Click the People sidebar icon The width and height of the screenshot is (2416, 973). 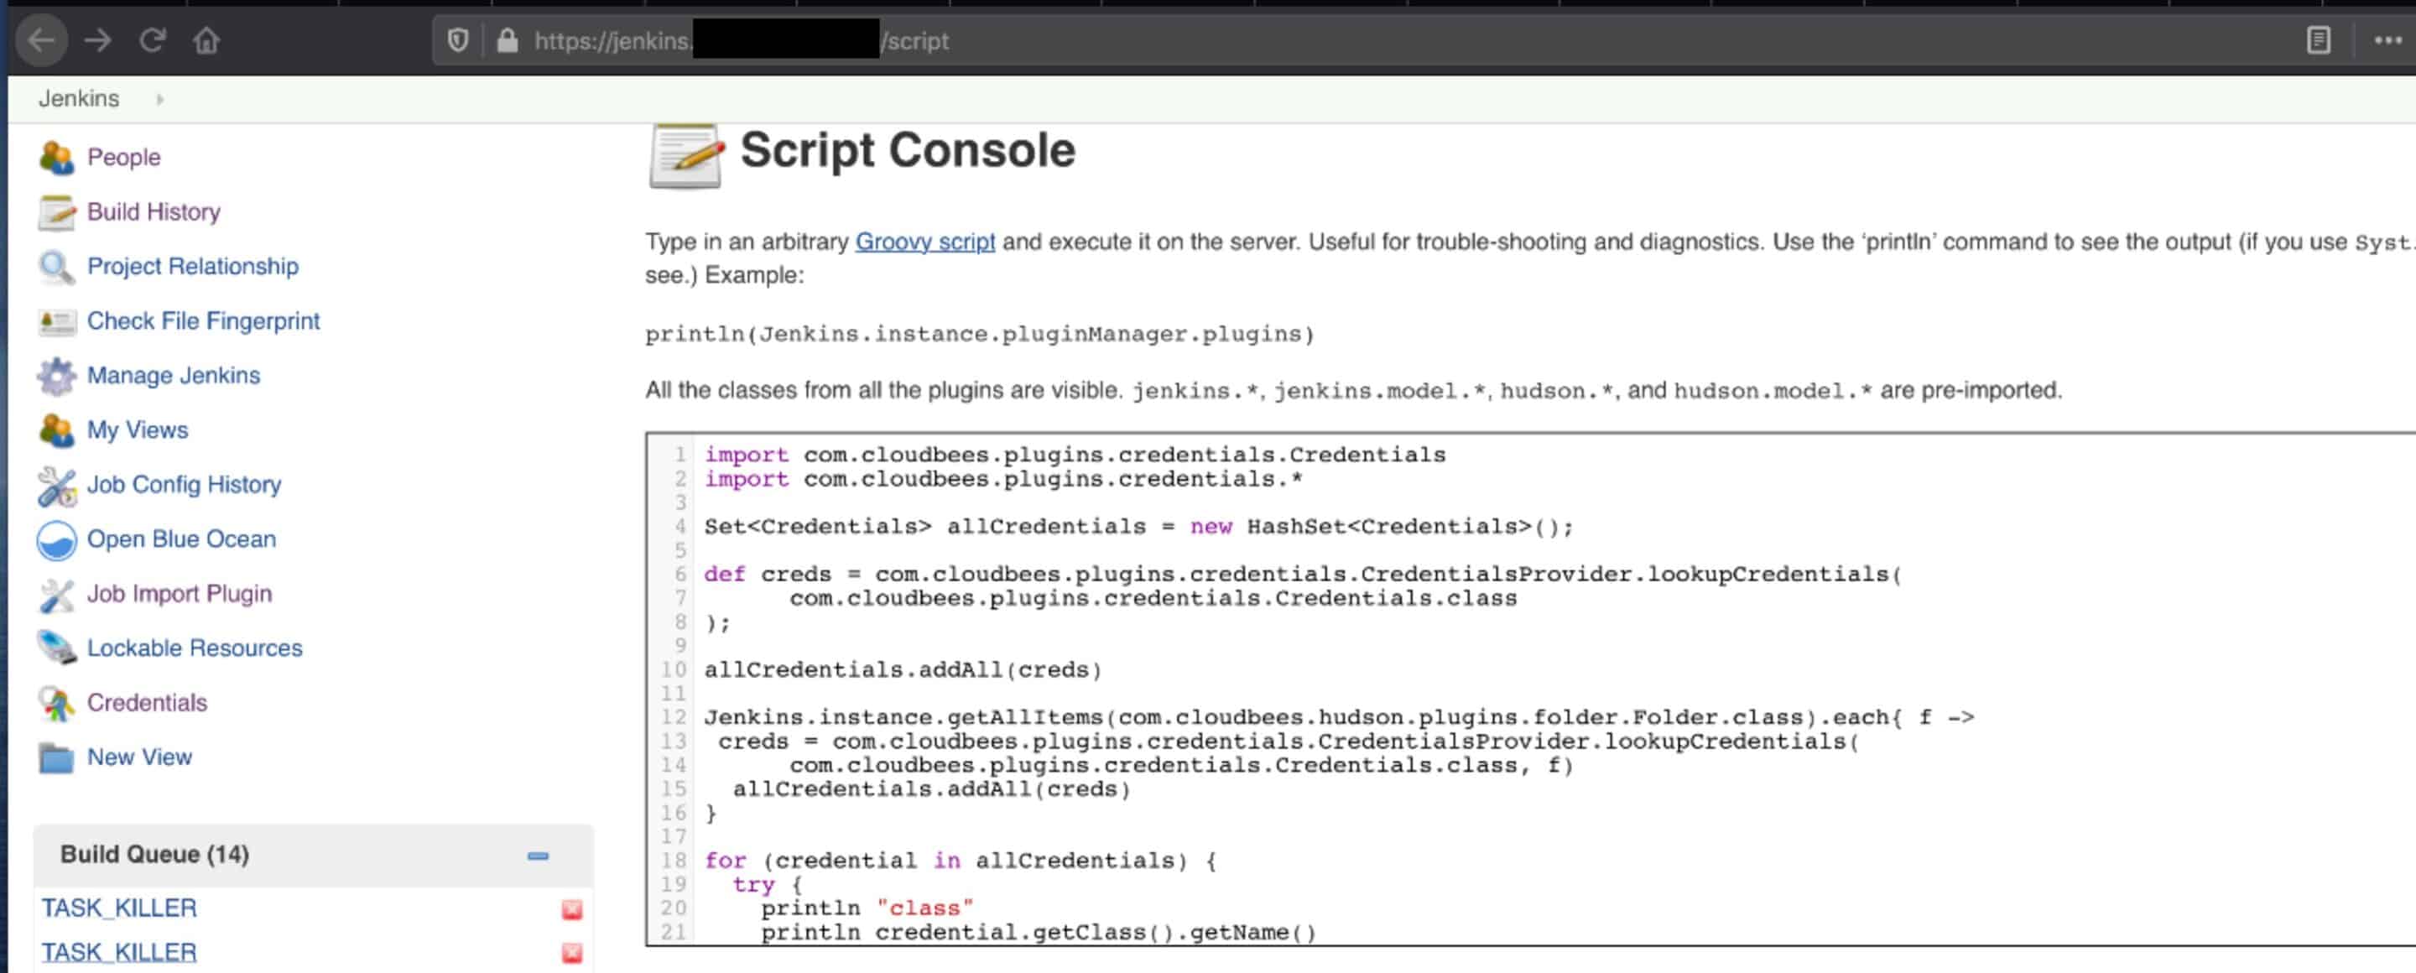[x=56, y=158]
